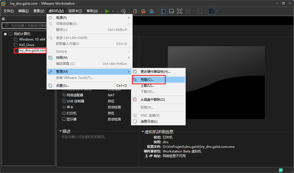294x173 pixels.
Task: Choose 上载(U)... from the submenu
Action: tap(158, 86)
